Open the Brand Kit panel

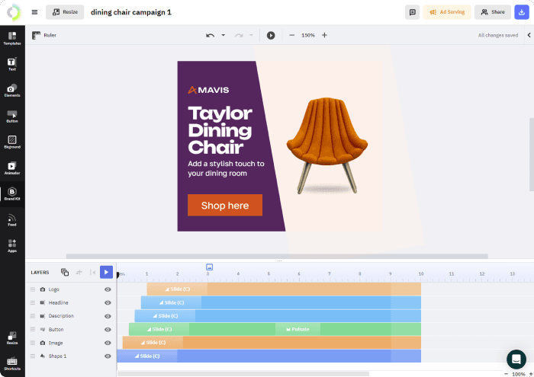11,193
